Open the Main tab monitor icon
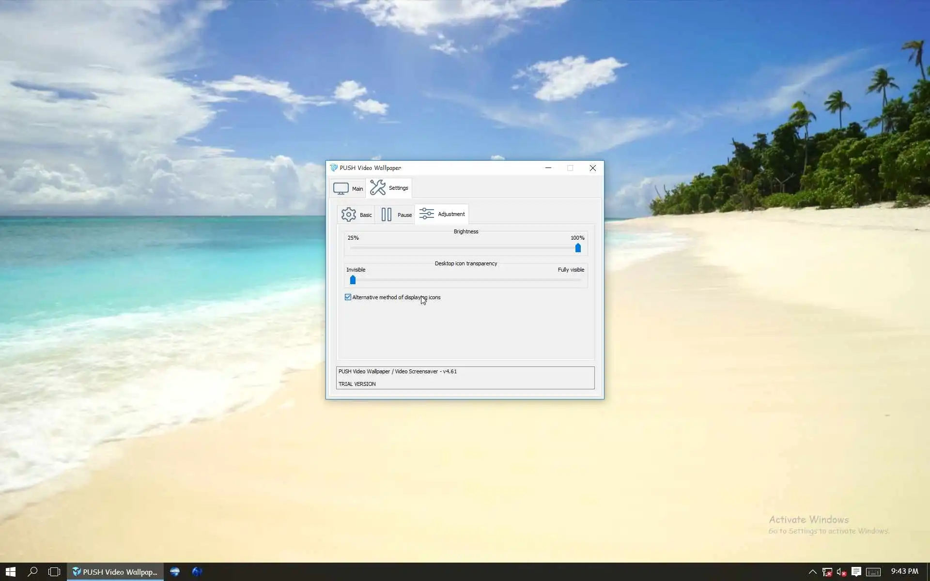This screenshot has width=930, height=581. pyautogui.click(x=341, y=188)
